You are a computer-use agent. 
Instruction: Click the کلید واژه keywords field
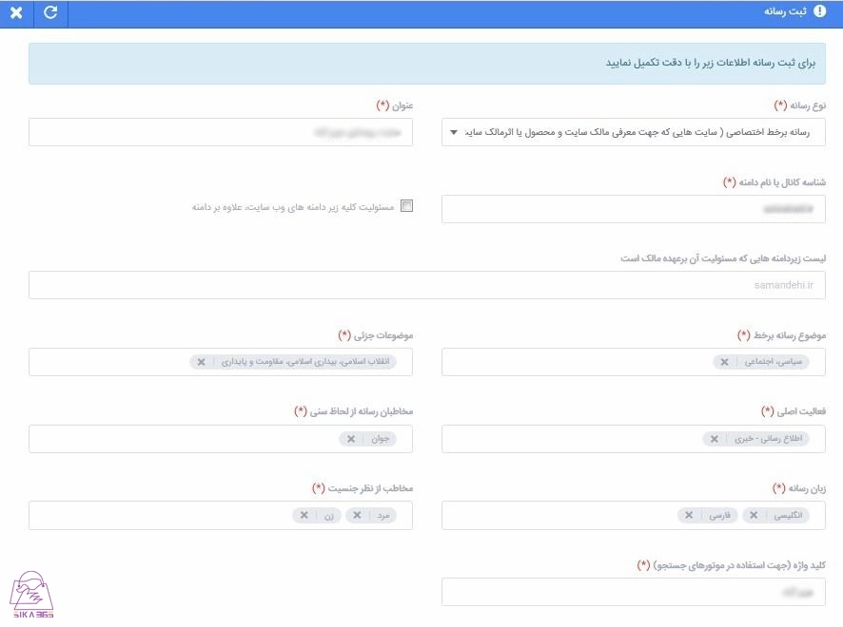635,592
